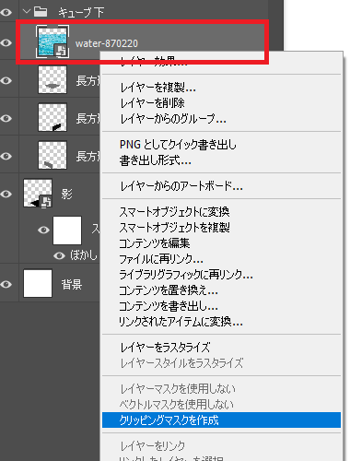Choose レイヤーからのアートボード menu item

click(x=181, y=186)
